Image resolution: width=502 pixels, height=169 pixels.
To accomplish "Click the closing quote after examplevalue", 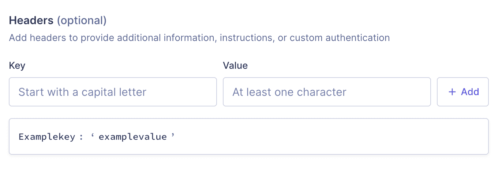I will [173, 136].
